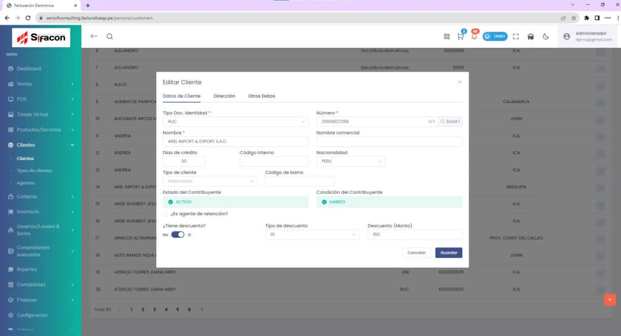This screenshot has height=336, width=621.
Task: Open the Tipo de descuento dropdown
Action: pyautogui.click(x=312, y=235)
